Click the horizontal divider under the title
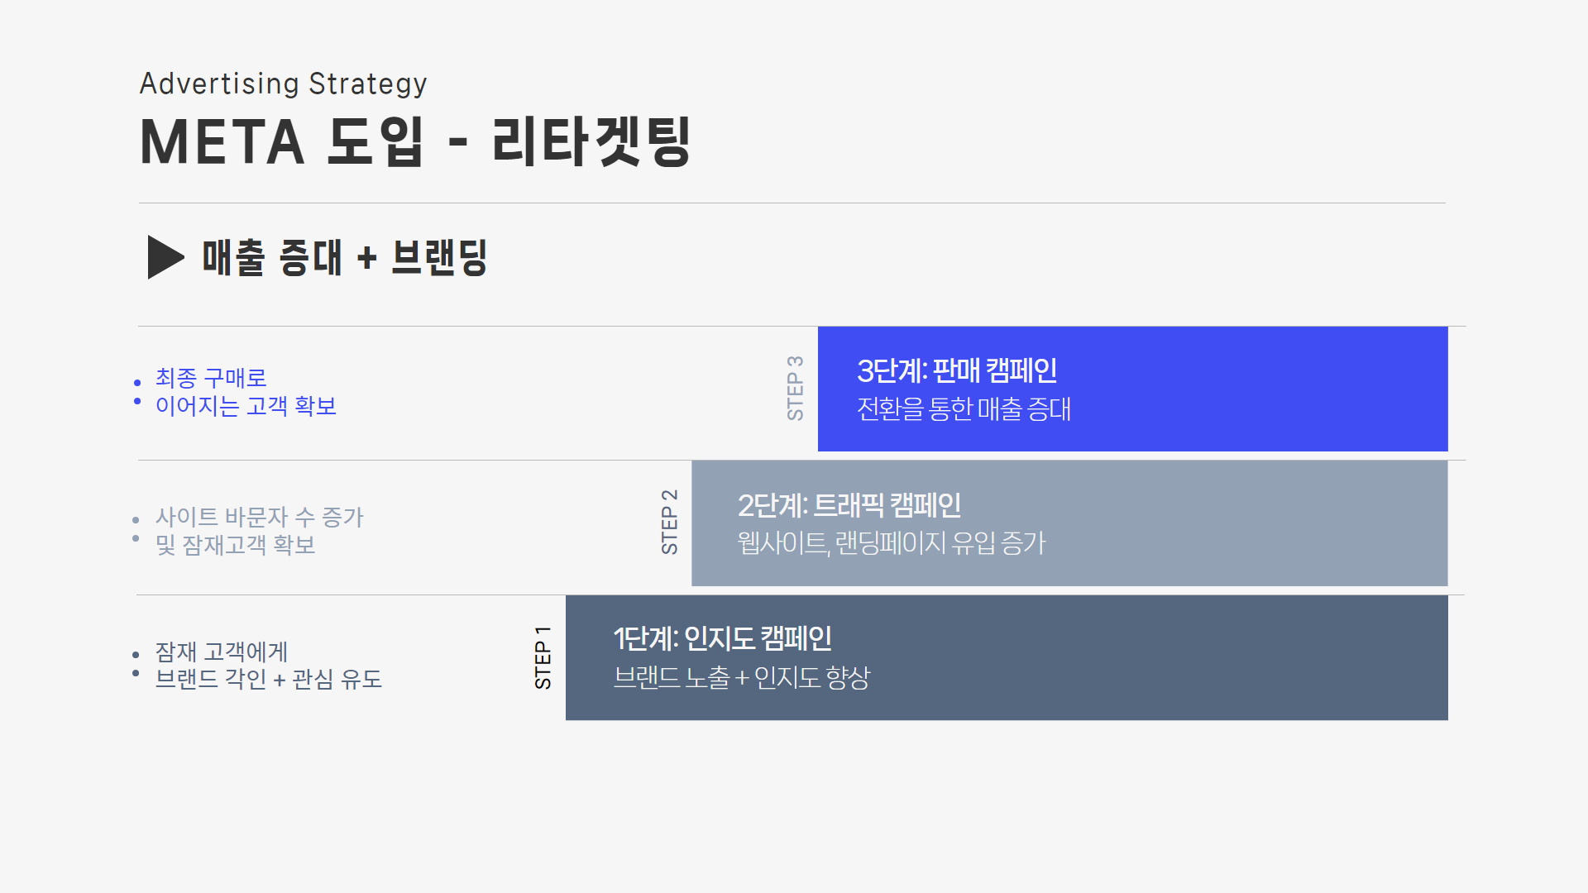This screenshot has width=1588, height=893. (792, 203)
